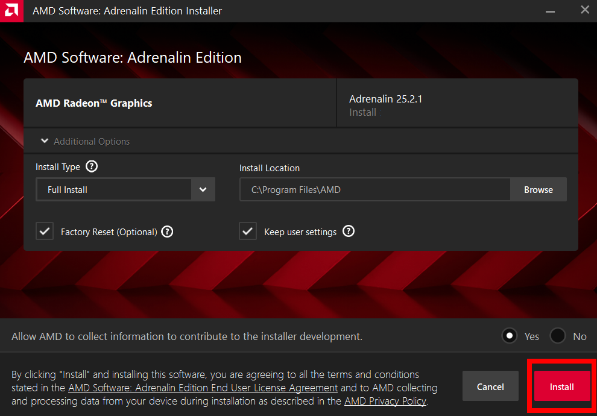Select the AMD Radeon Graphics panel
This screenshot has height=416, width=597.
click(180, 103)
